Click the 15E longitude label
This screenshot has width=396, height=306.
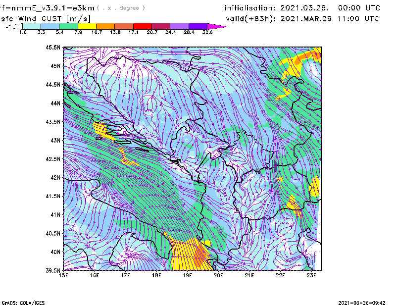63,275
